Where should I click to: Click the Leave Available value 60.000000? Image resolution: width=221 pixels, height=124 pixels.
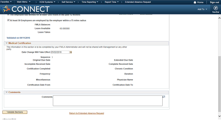pyautogui.click(x=65, y=28)
